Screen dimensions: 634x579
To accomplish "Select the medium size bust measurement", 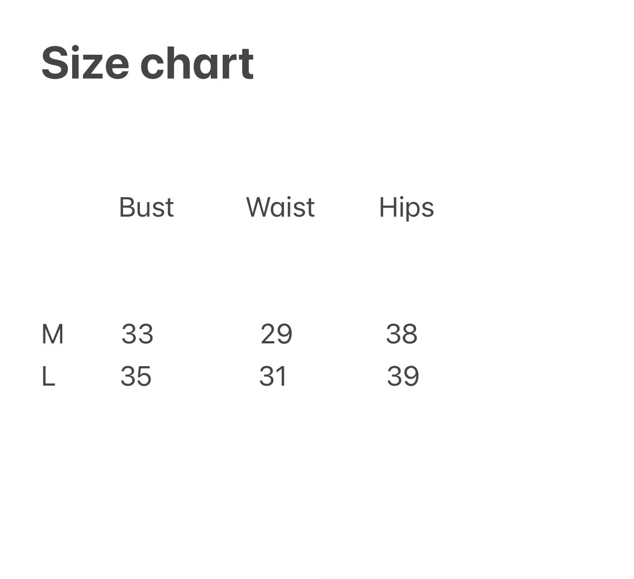I will pyautogui.click(x=137, y=334).
